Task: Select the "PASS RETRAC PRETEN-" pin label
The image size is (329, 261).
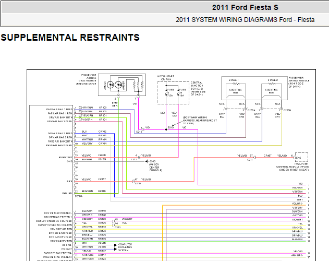Action: tap(58, 253)
